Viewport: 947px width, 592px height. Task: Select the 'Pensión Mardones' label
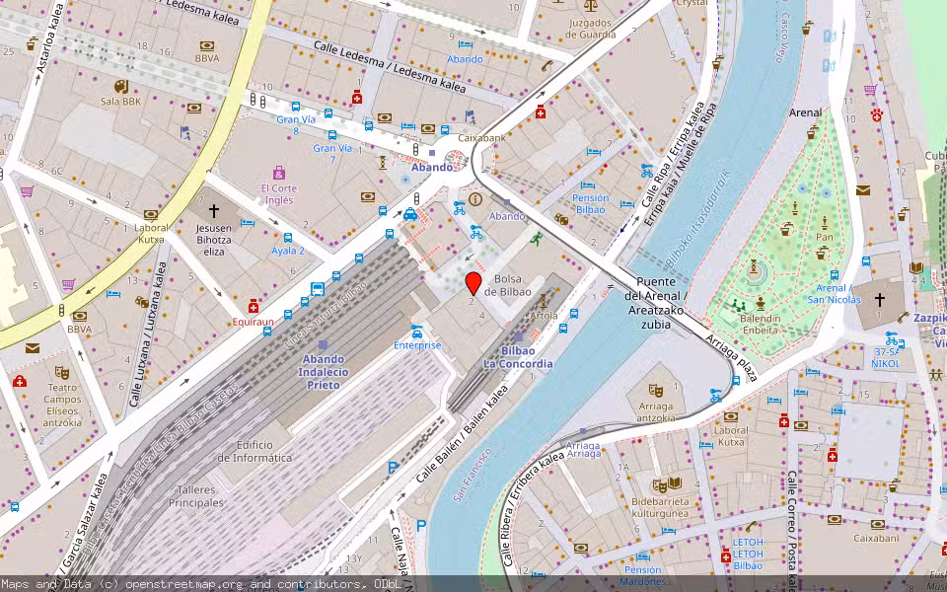pos(642,575)
